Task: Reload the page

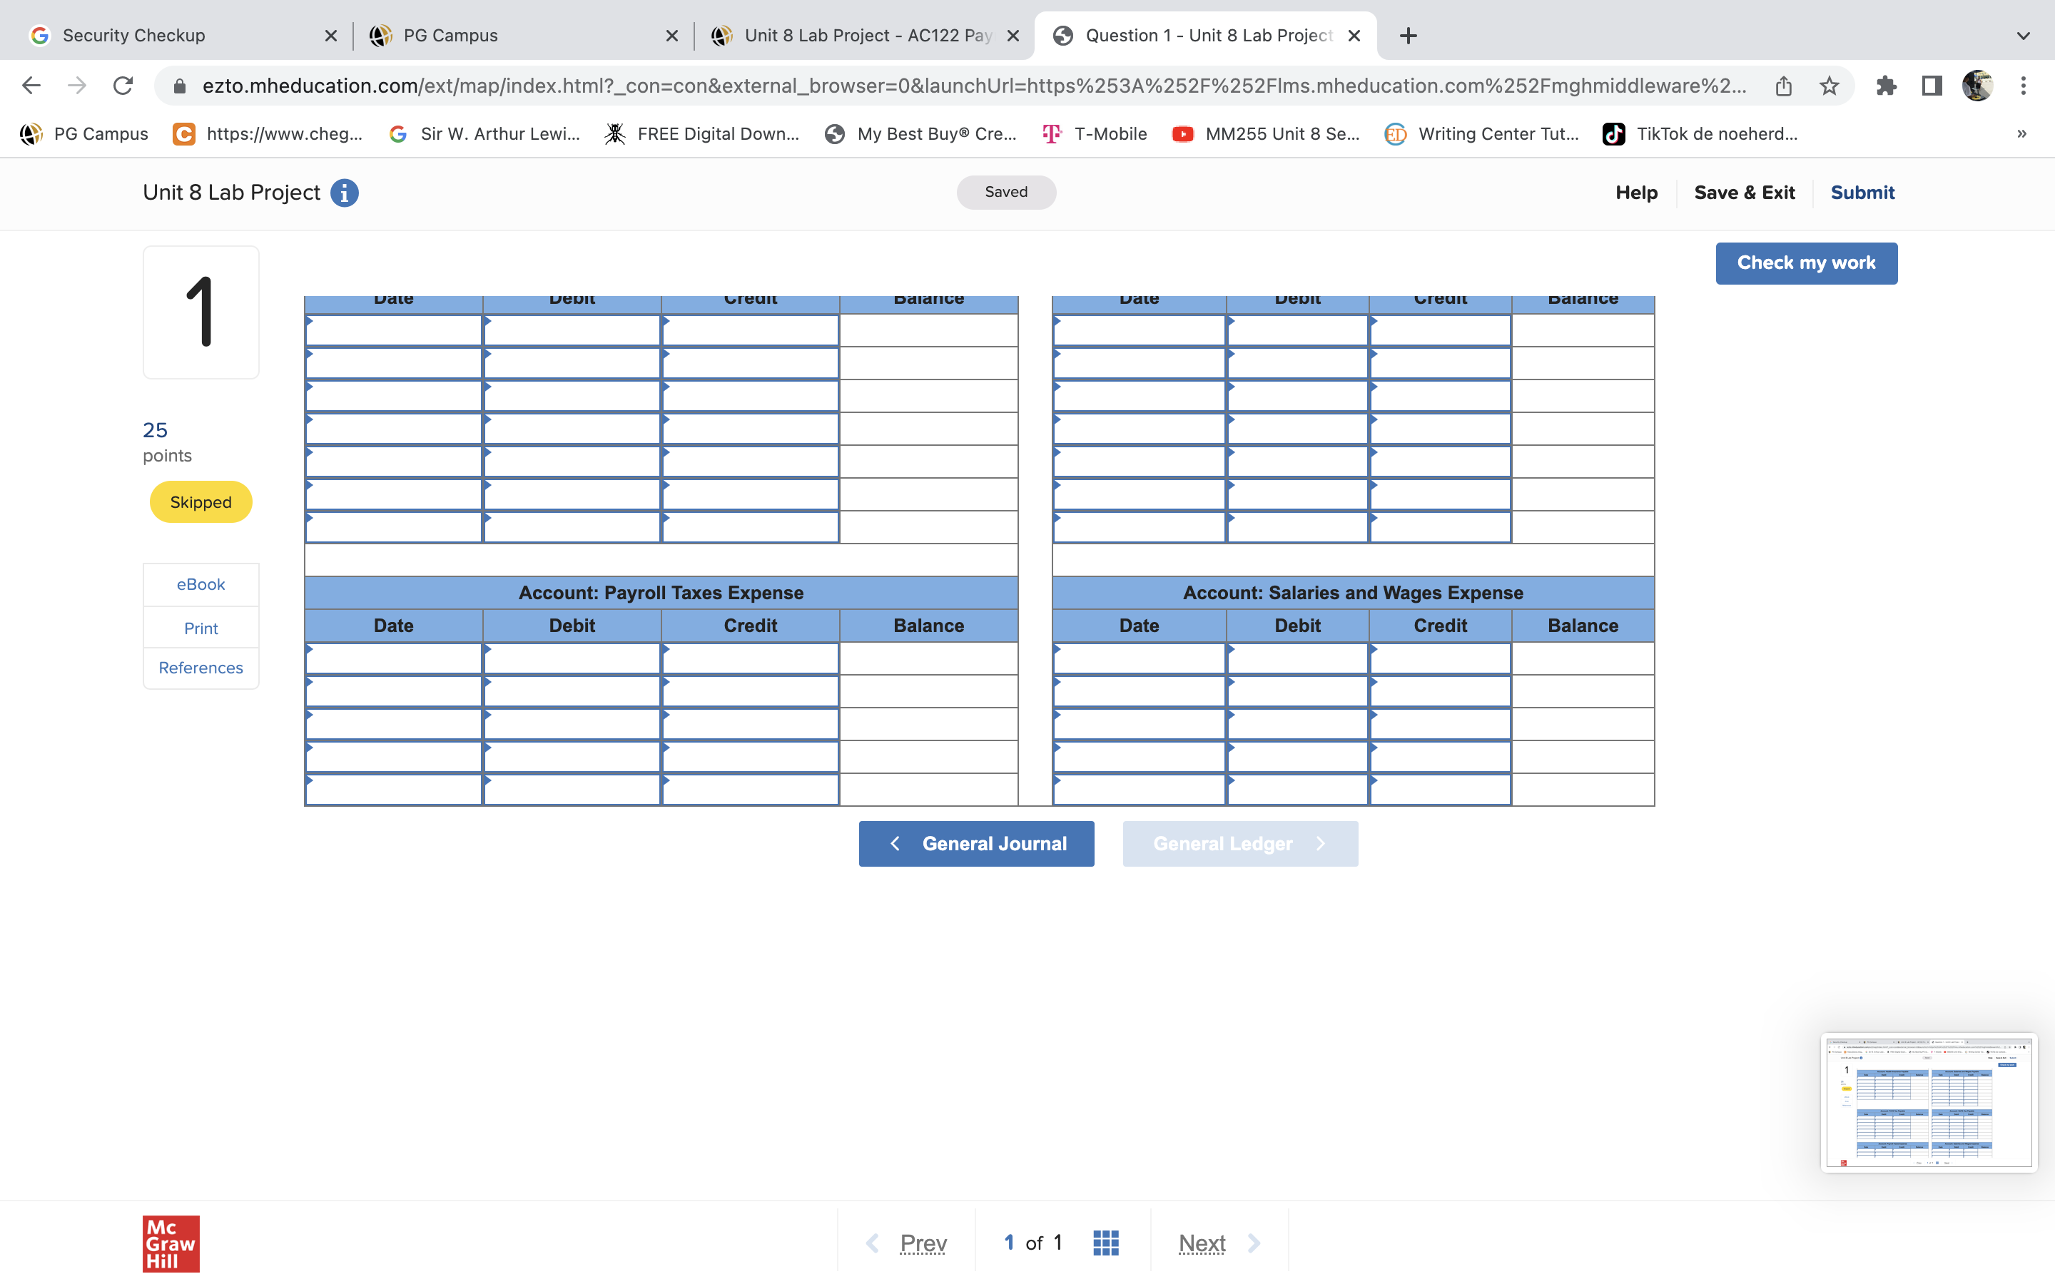Action: pyautogui.click(x=123, y=86)
